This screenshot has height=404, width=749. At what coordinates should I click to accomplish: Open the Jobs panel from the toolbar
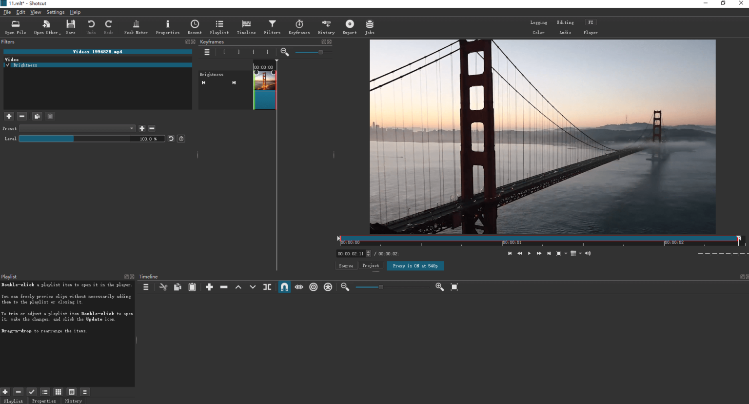click(370, 27)
